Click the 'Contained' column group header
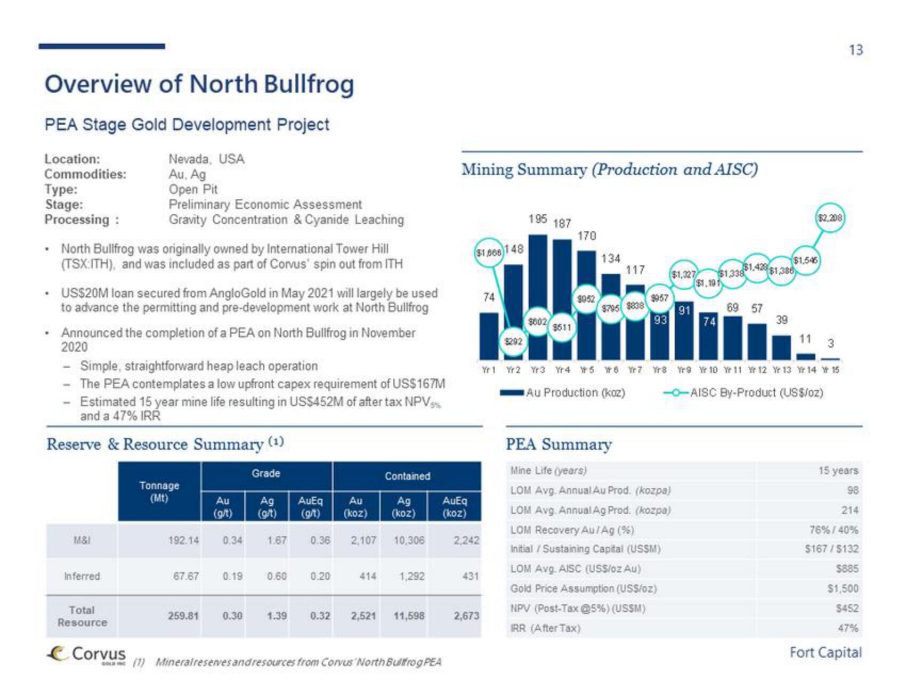The image size is (906, 680). [x=407, y=476]
